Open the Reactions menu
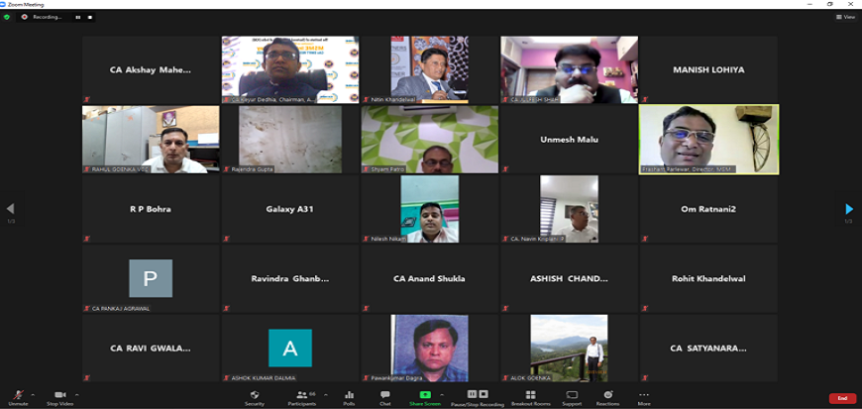 click(x=608, y=396)
